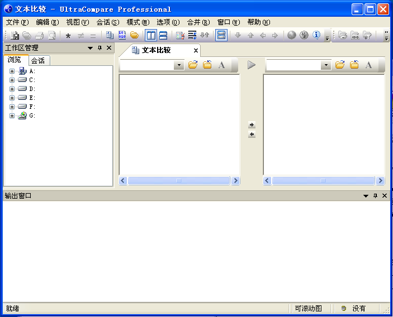
Task: Close the 文本比较 tab
Action: pos(196,51)
